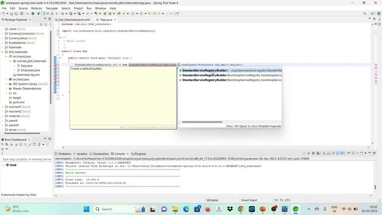Expand the local node in Boot Dashboard
This screenshot has width=382, height=215.
point(3,165)
